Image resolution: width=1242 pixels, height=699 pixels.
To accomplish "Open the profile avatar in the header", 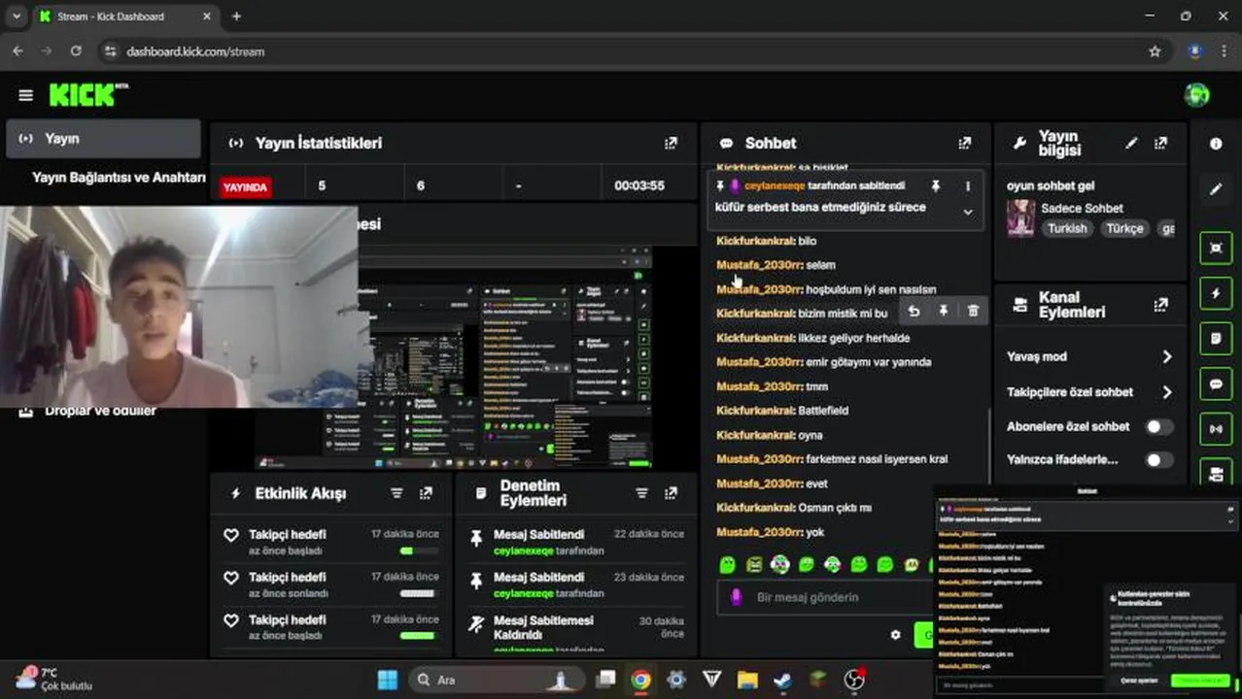I will coord(1196,95).
